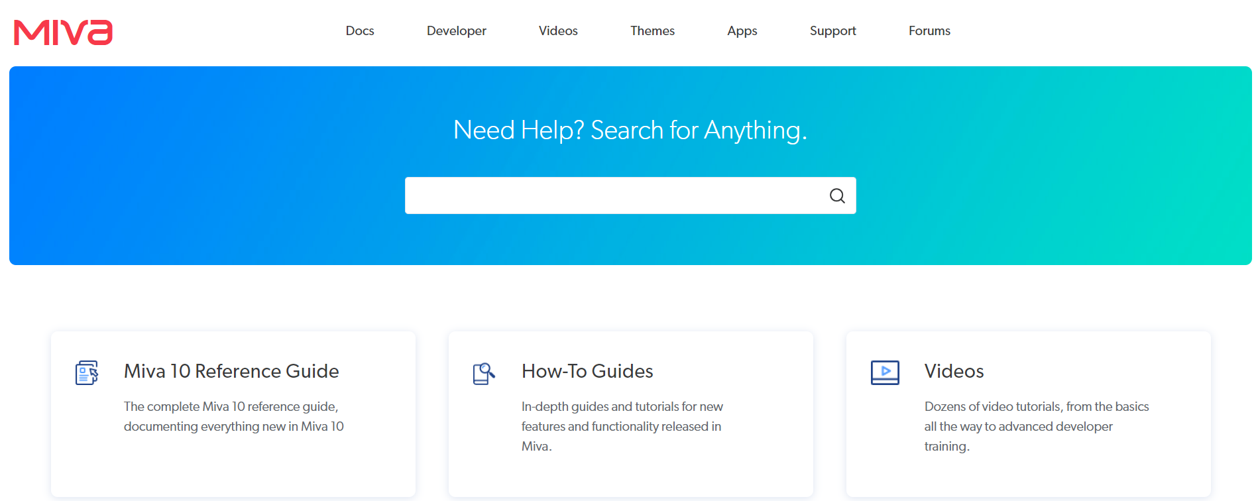The width and height of the screenshot is (1258, 501).
Task: Open the Miva 10 Reference Guide heading
Action: coord(231,371)
